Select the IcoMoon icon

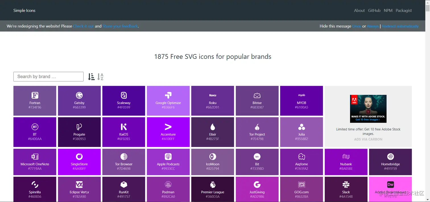(x=213, y=157)
